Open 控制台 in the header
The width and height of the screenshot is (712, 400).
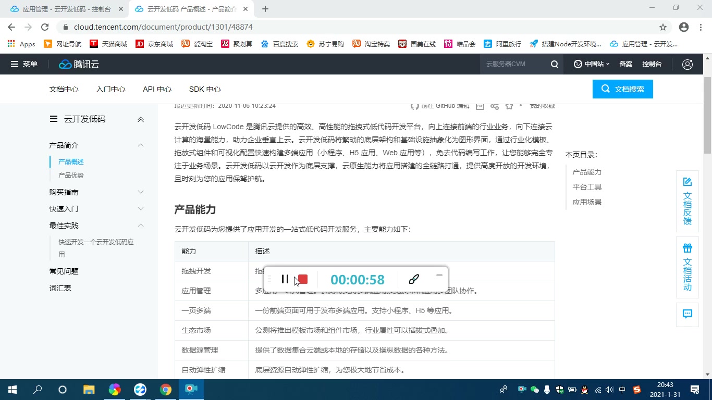pyautogui.click(x=652, y=64)
